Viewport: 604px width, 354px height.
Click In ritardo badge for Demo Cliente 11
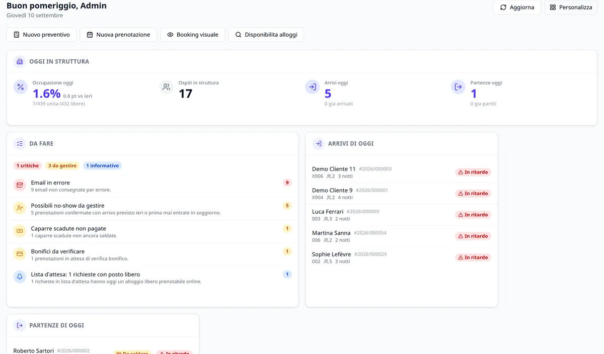tap(473, 172)
